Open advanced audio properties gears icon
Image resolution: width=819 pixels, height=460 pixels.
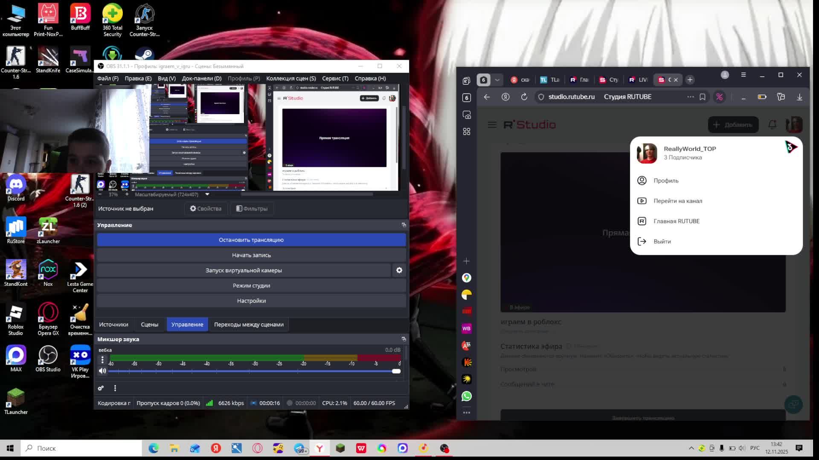[101, 388]
